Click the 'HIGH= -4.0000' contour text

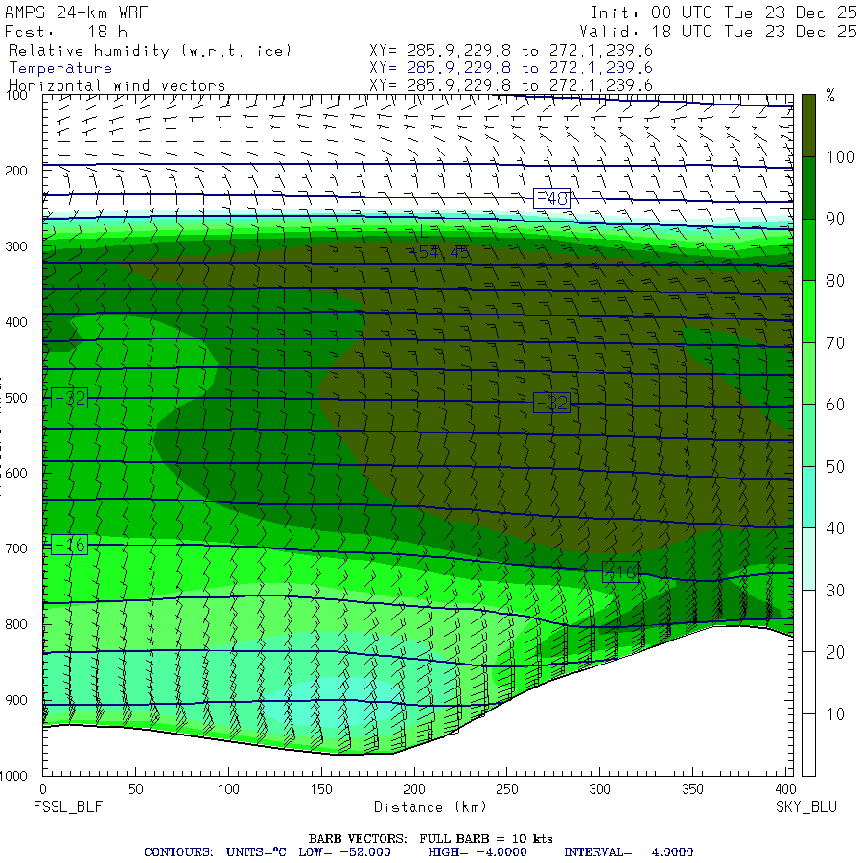pyautogui.click(x=478, y=852)
